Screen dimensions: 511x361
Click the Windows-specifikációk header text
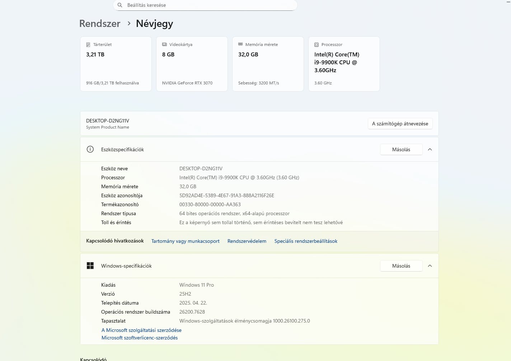click(x=126, y=266)
